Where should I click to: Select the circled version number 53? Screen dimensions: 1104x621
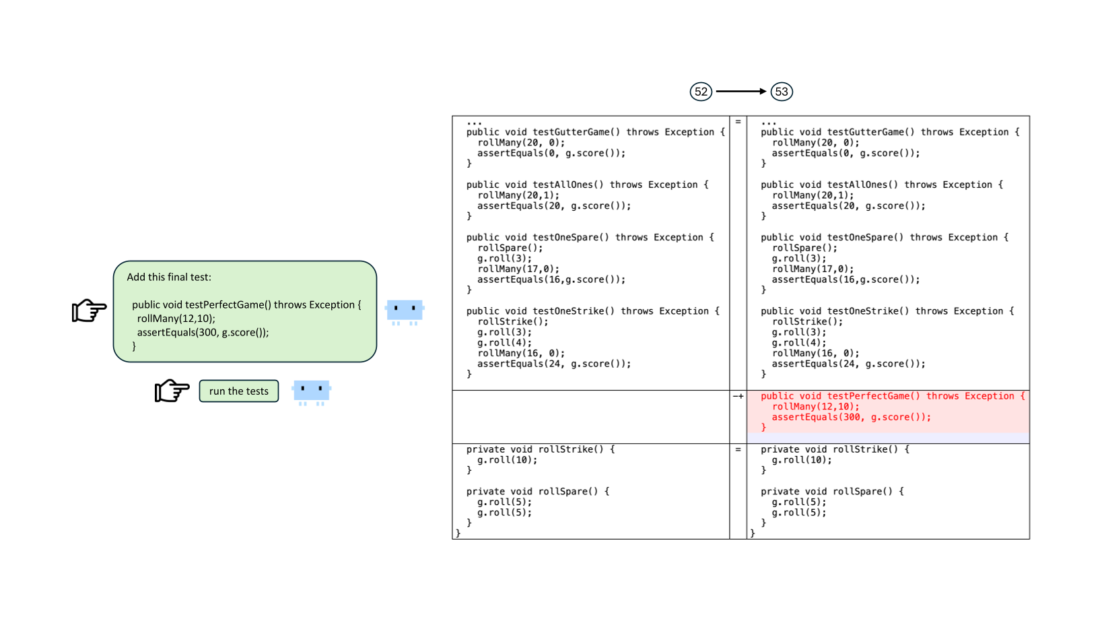point(781,92)
